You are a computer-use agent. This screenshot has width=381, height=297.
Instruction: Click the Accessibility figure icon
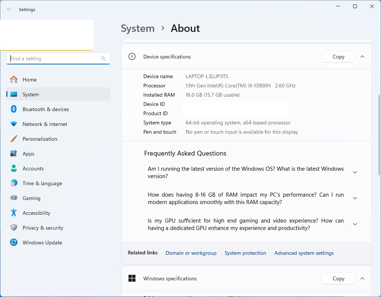(14, 213)
